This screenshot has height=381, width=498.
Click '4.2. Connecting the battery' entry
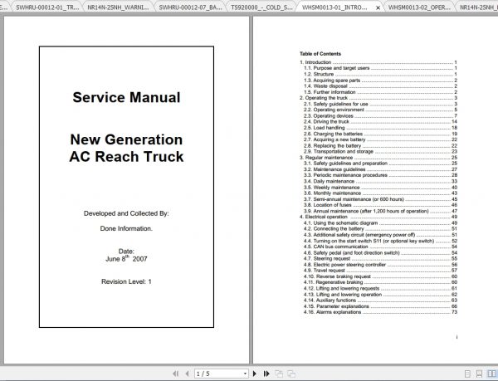click(380, 228)
